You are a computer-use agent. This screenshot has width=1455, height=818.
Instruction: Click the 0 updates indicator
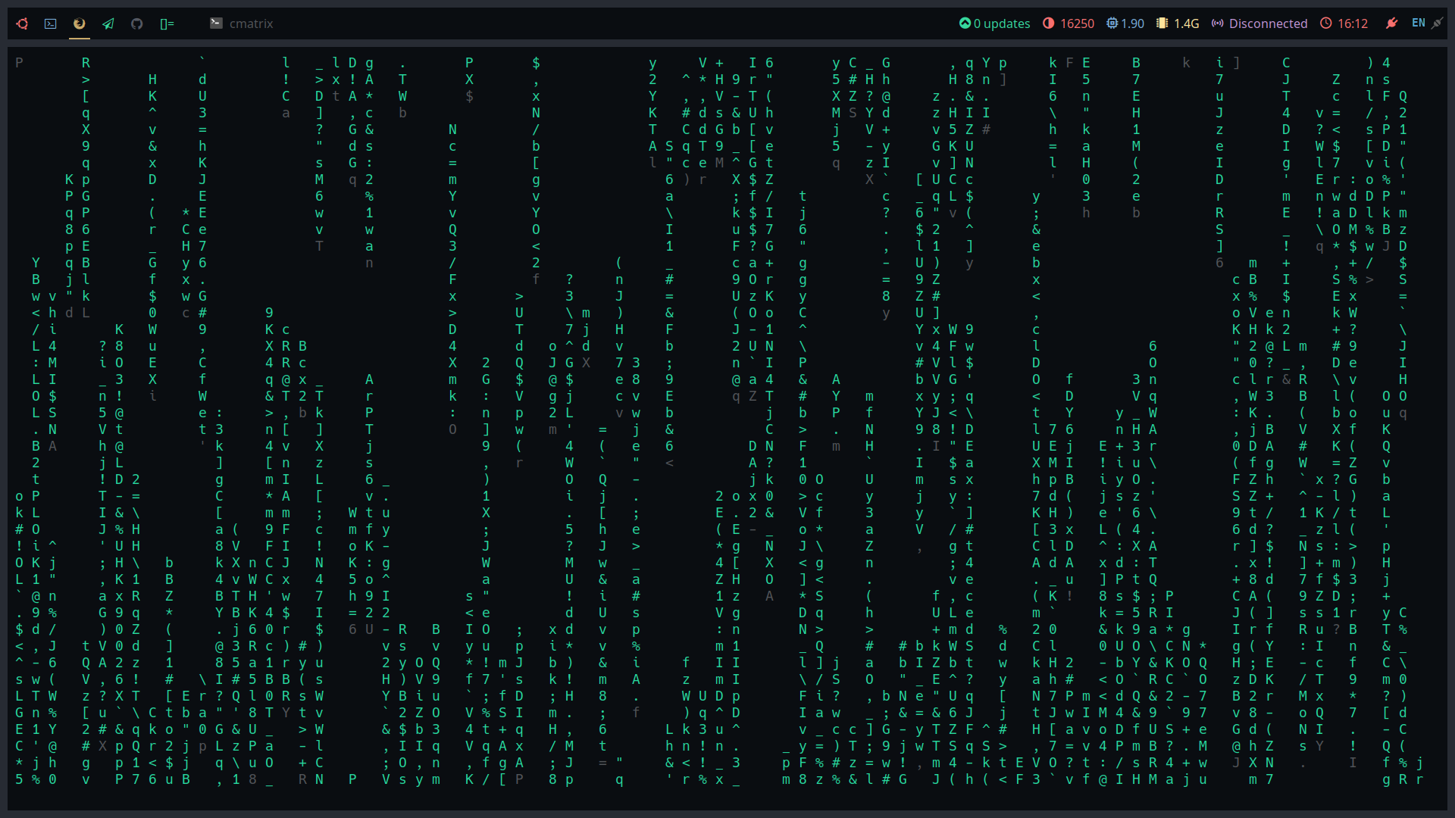(1001, 23)
